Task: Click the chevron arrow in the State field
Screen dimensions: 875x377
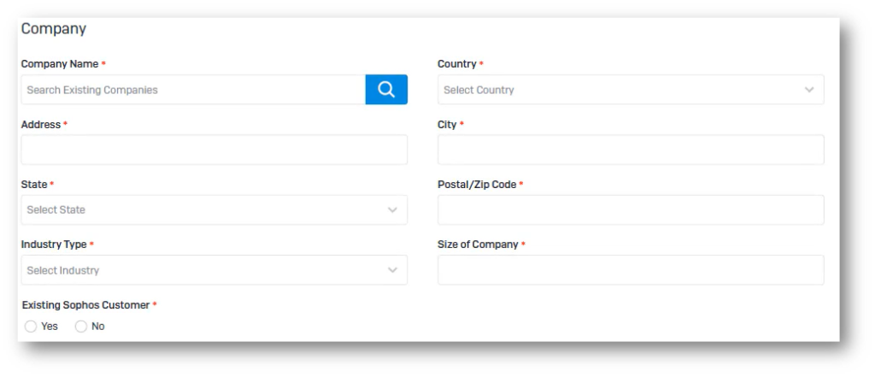Action: (392, 210)
